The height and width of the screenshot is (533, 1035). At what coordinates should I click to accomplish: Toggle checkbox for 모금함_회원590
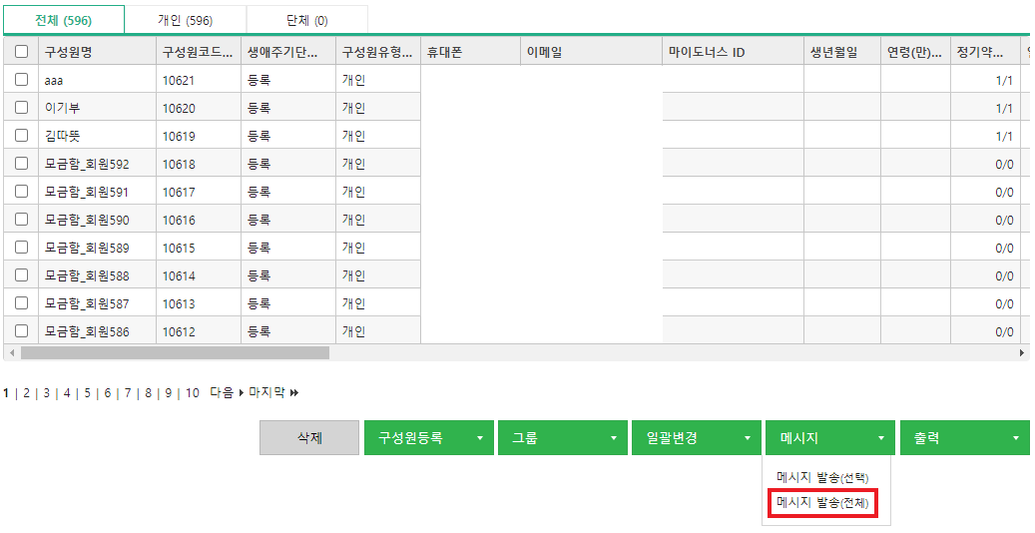(21, 220)
